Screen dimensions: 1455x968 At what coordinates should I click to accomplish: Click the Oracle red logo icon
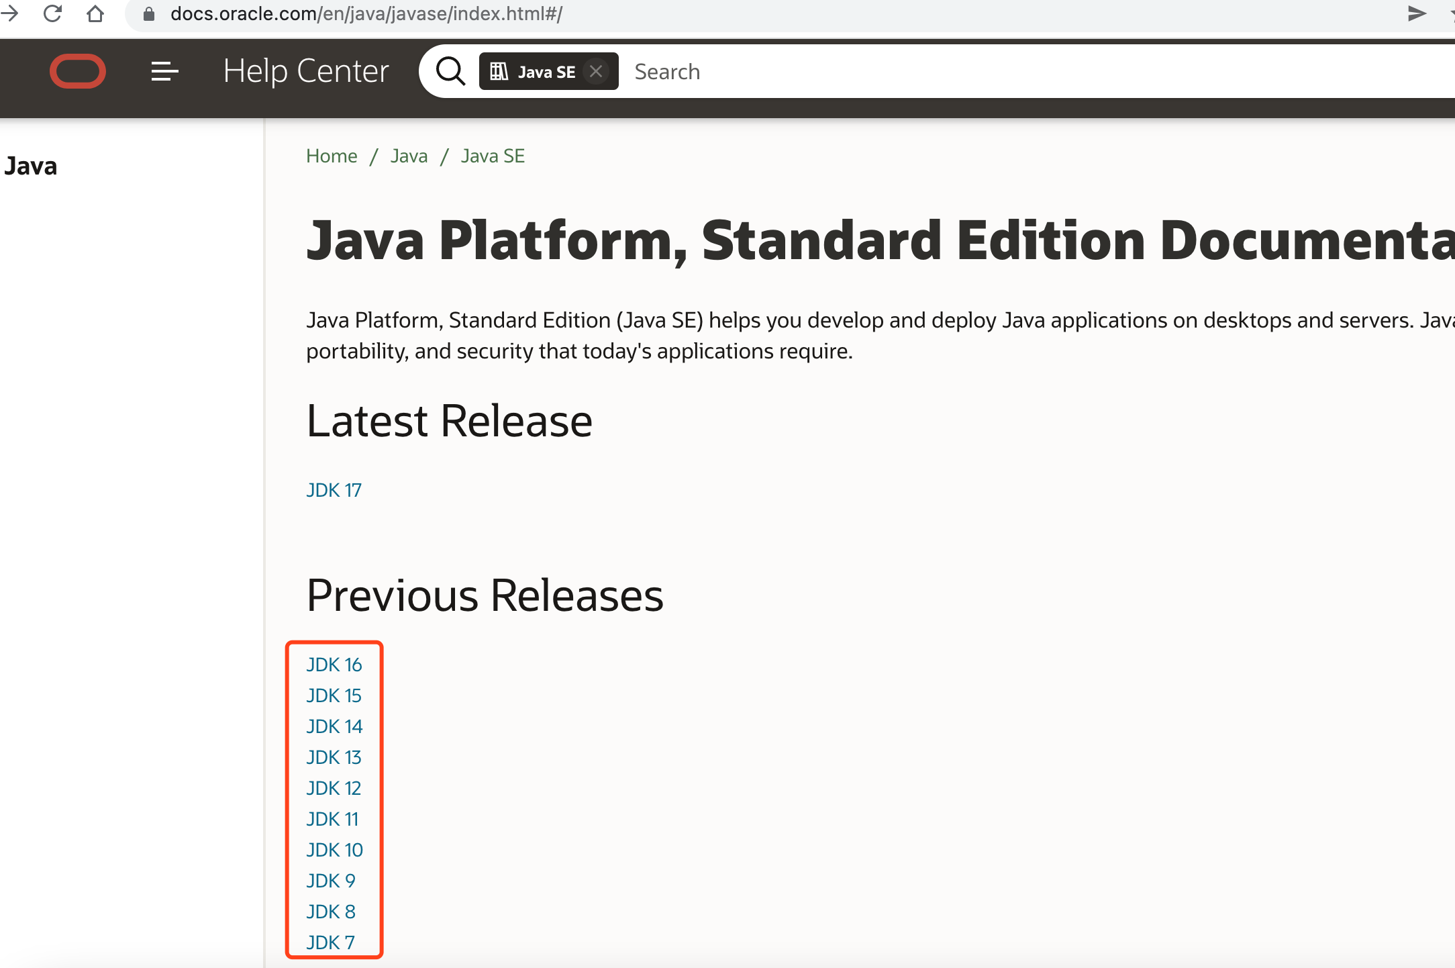(78, 71)
